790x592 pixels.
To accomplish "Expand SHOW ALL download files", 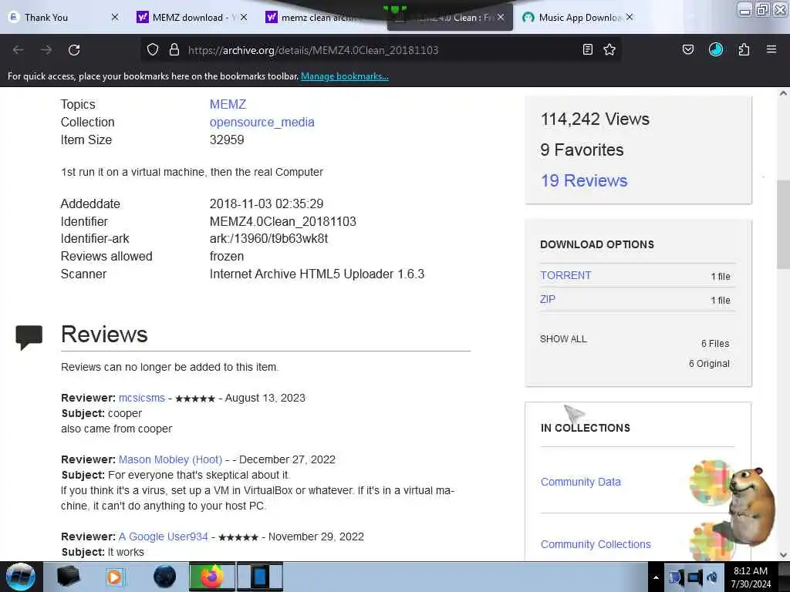I will coord(563,339).
